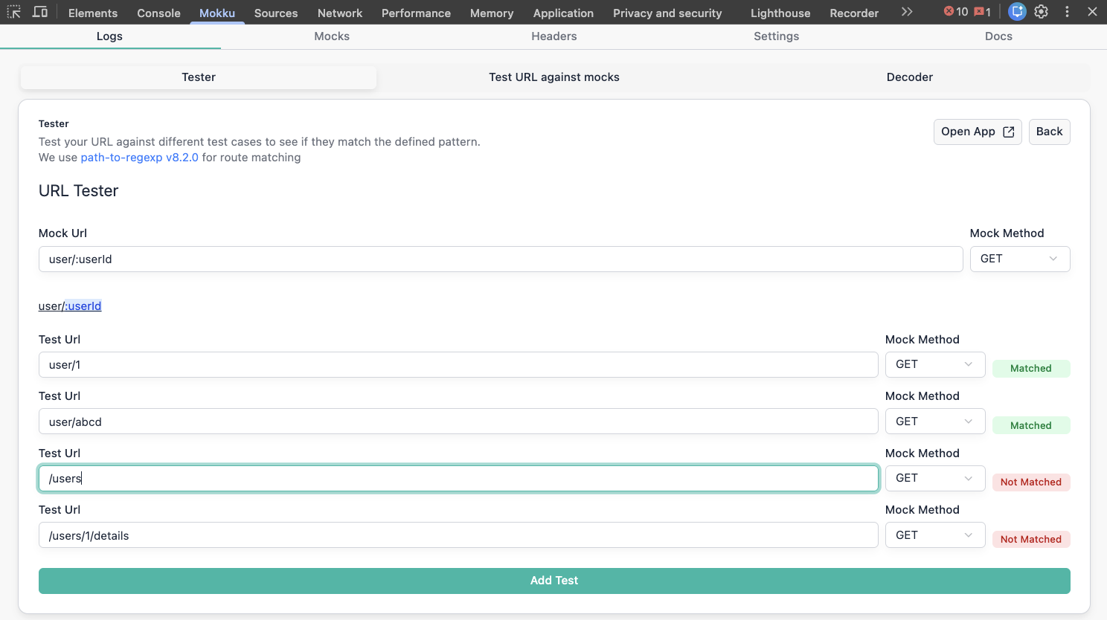The height and width of the screenshot is (620, 1107).
Task: Follow the path-to-regexp v8.2.0 link
Action: (x=139, y=158)
